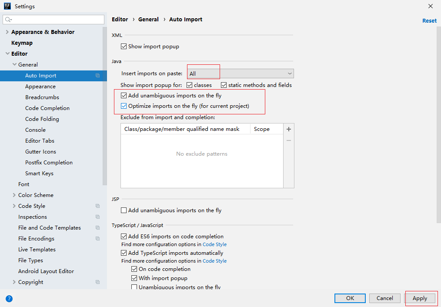Click the project-level icon beside Inspections

(97, 217)
